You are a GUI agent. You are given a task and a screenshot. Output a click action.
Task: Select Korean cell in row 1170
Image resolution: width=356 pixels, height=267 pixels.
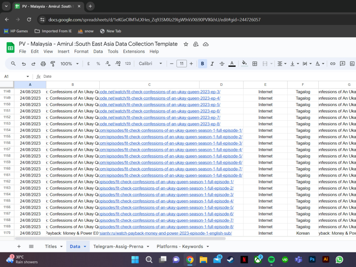(303, 234)
